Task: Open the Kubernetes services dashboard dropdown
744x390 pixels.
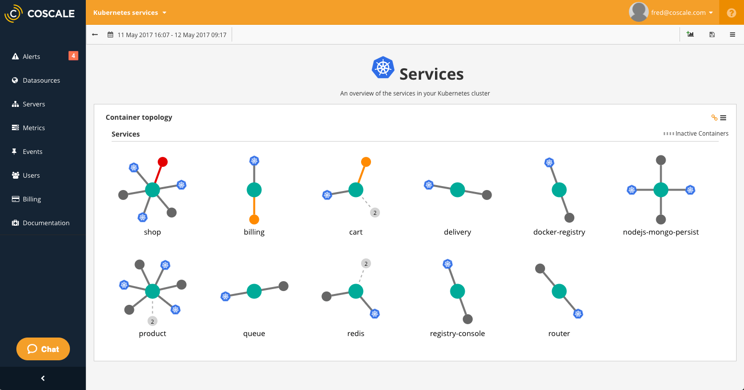Action: click(x=129, y=12)
